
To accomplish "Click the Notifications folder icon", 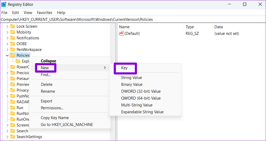I will (x=13, y=38).
